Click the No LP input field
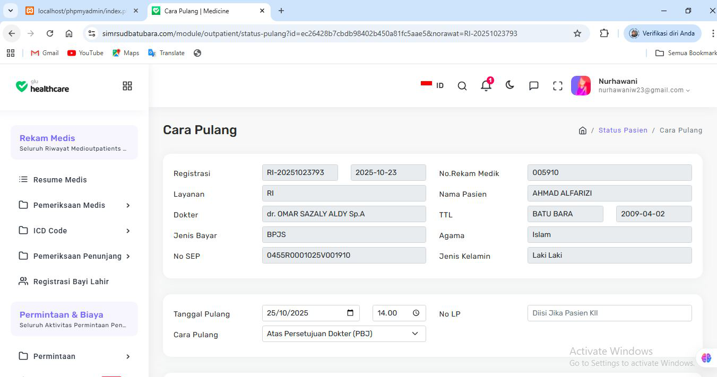This screenshot has height=377, width=717. 610,313
